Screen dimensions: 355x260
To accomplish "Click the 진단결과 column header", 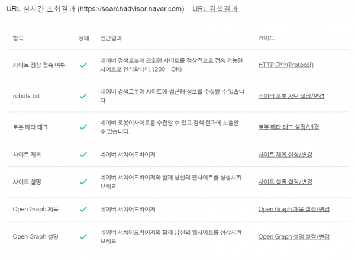I will (x=111, y=38).
